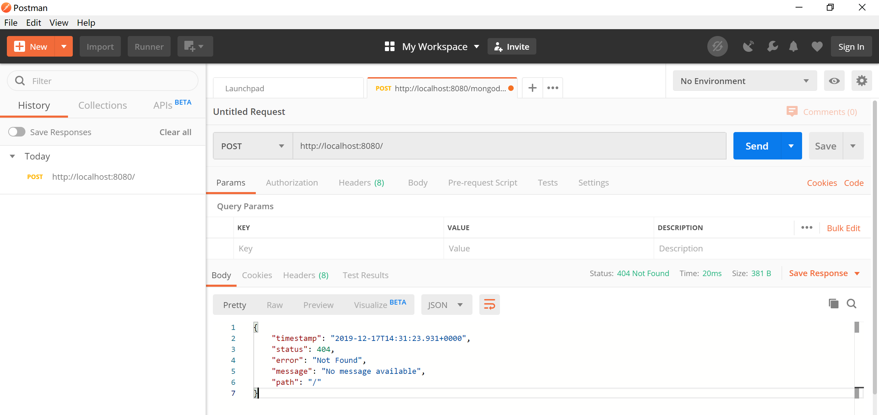This screenshot has width=879, height=415.
Task: Switch to the Collections tab
Action: pyautogui.click(x=102, y=105)
